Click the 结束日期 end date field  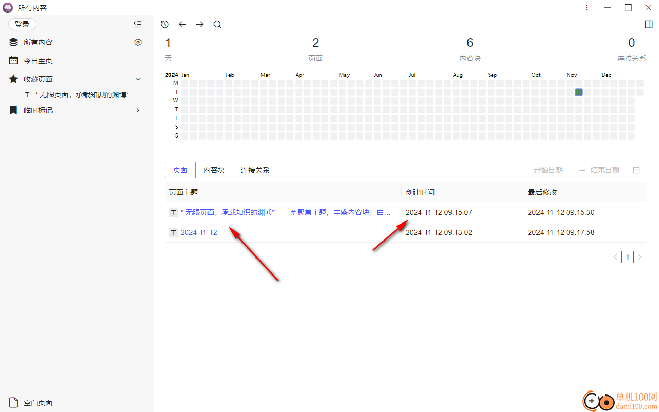(605, 170)
